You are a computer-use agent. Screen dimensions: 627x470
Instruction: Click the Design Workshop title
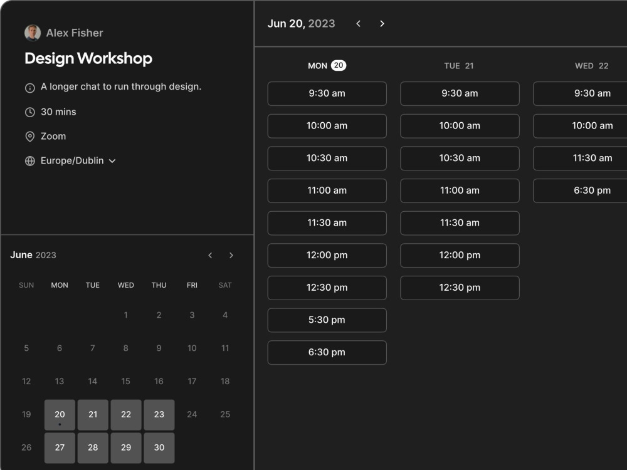tap(88, 59)
